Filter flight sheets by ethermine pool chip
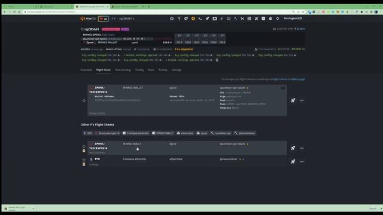 pyautogui.click(x=185, y=133)
